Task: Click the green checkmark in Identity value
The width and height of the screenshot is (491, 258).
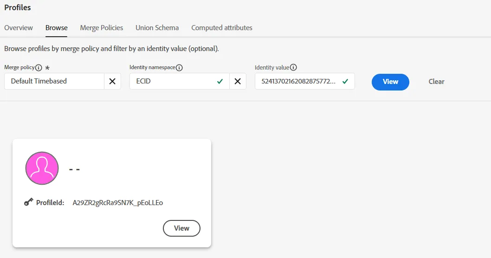Action: click(345, 81)
